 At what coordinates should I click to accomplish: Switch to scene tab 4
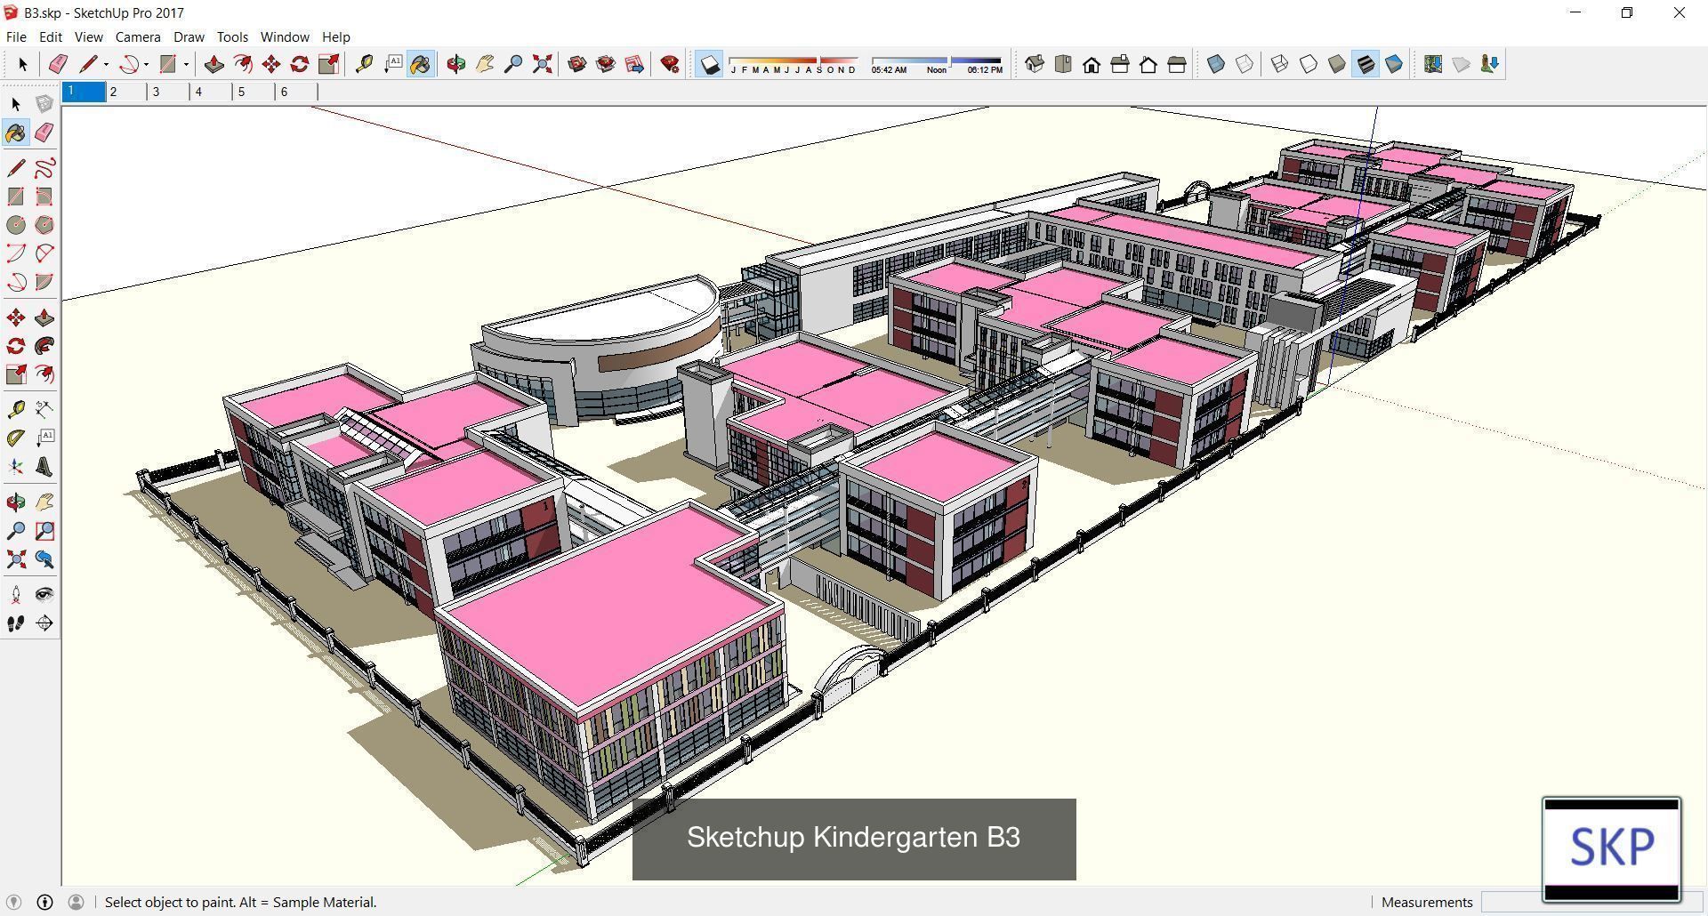211,92
